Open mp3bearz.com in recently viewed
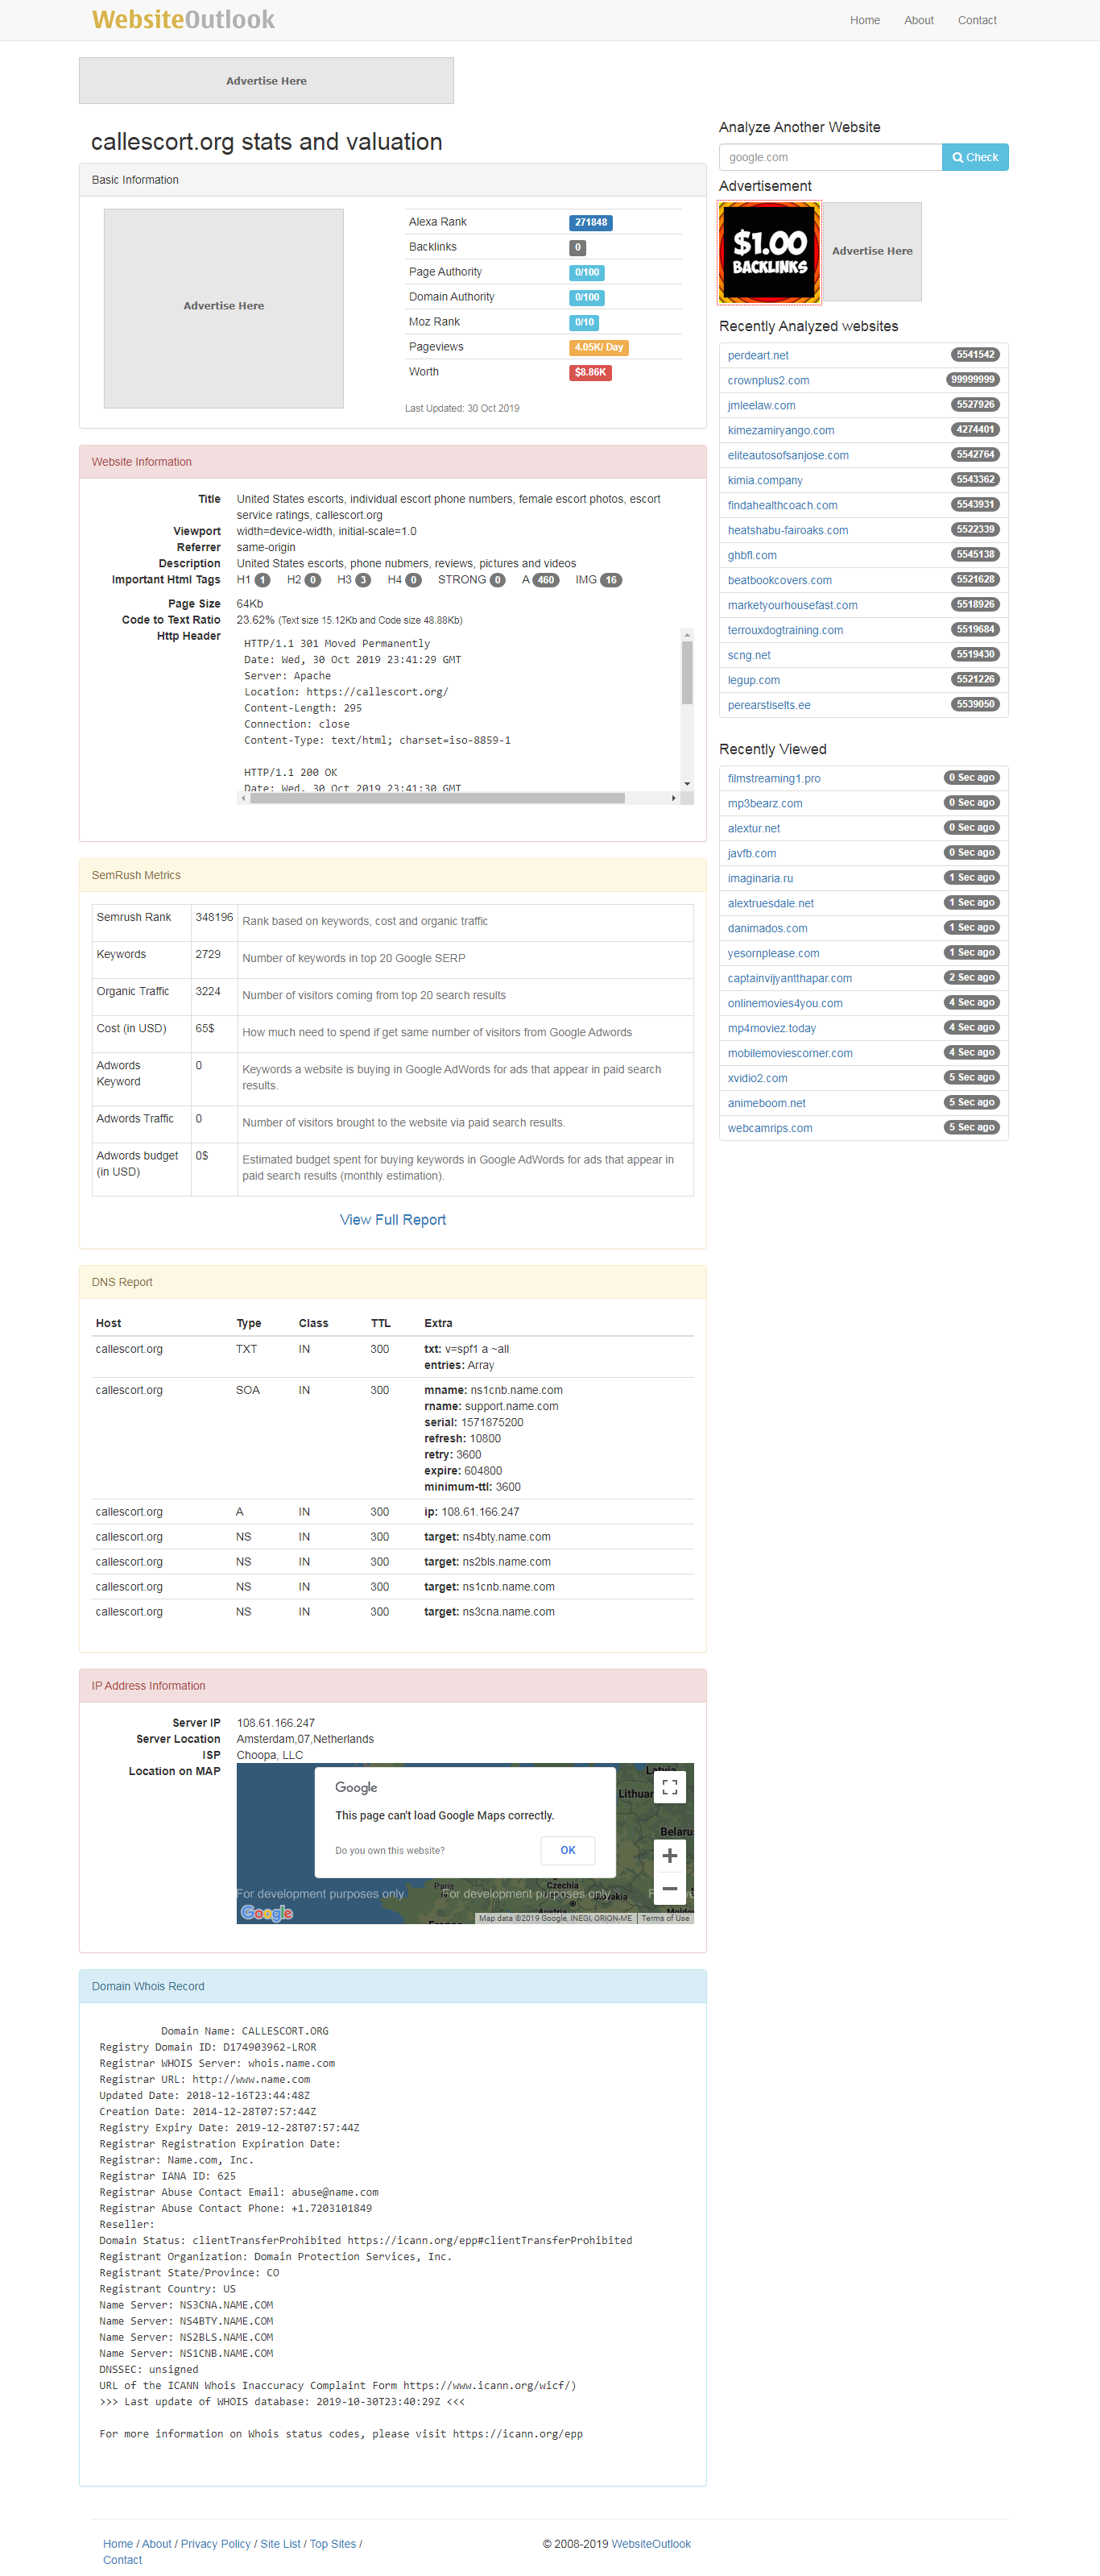This screenshot has height=2576, width=1100. point(764,803)
